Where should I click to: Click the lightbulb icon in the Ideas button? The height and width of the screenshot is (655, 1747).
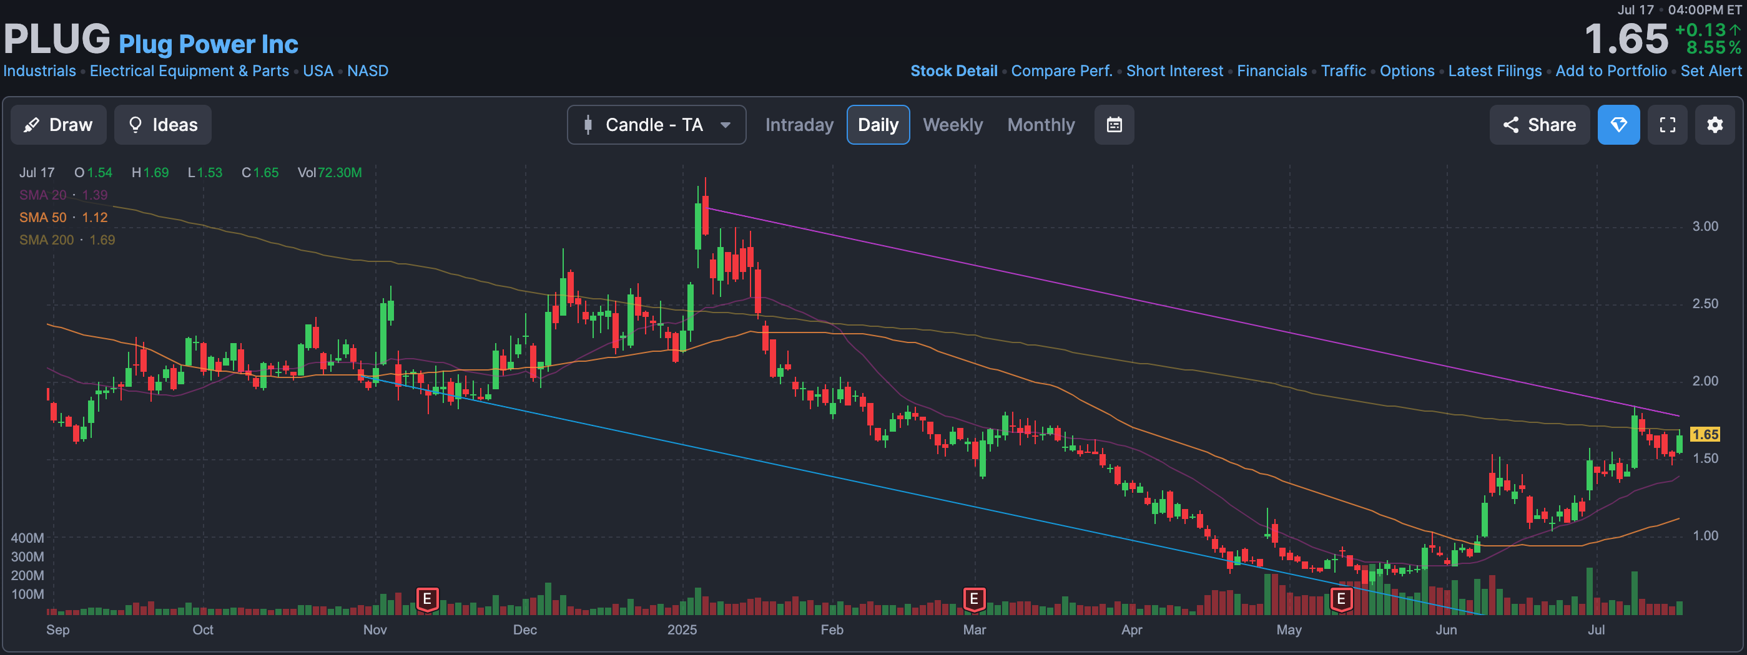(x=135, y=125)
